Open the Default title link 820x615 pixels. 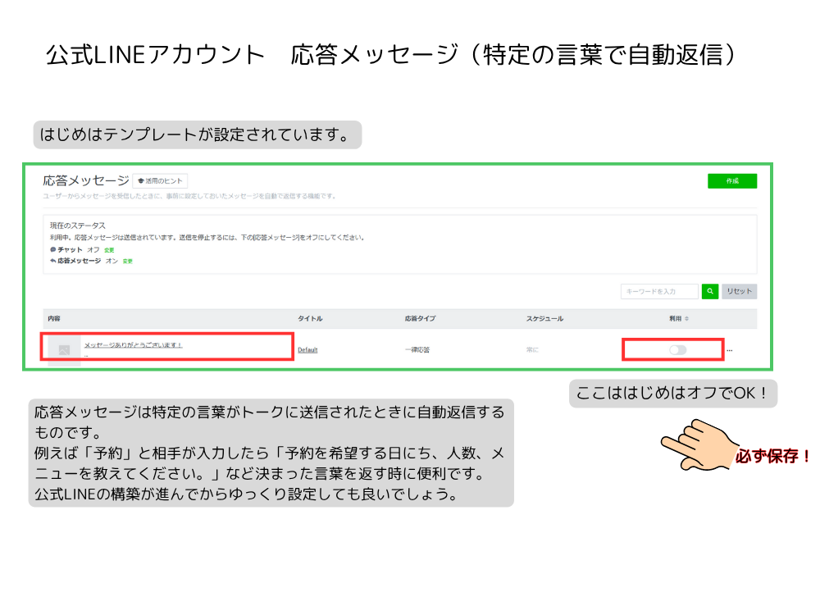pos(307,350)
